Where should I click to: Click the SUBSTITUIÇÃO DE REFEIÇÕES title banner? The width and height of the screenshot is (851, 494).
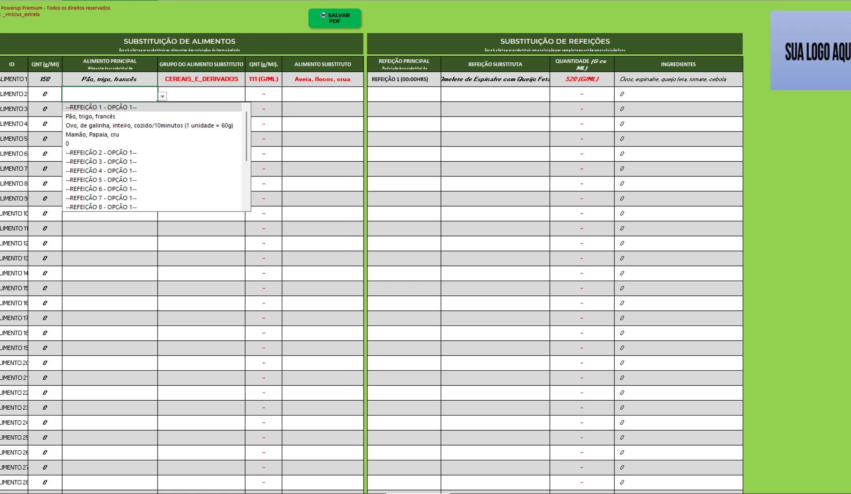click(555, 43)
